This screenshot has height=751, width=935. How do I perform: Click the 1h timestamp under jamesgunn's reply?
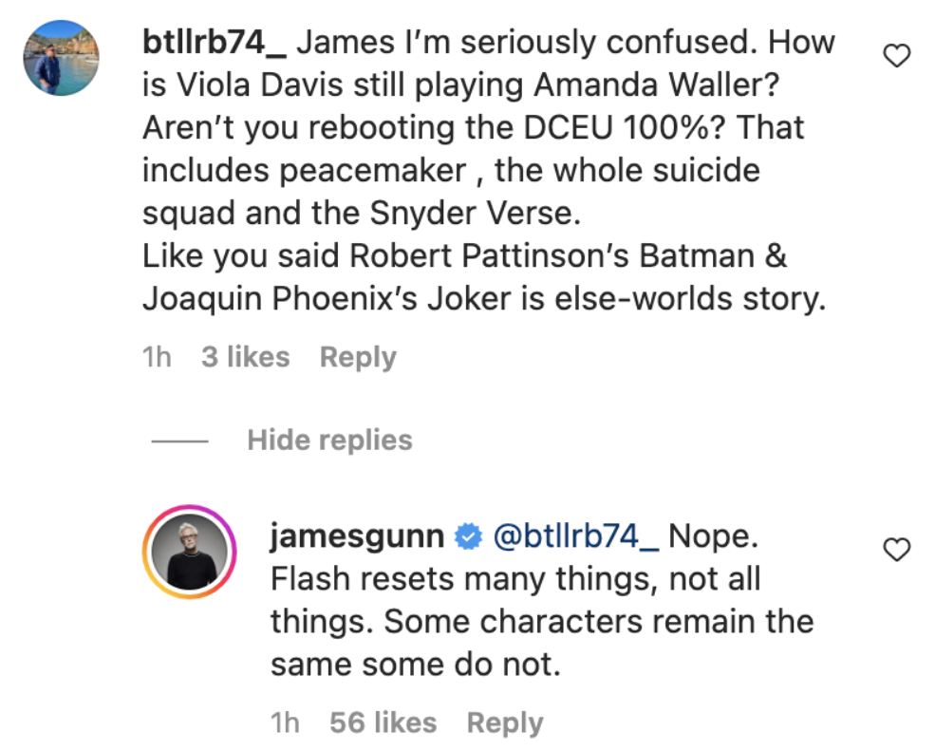(x=285, y=723)
